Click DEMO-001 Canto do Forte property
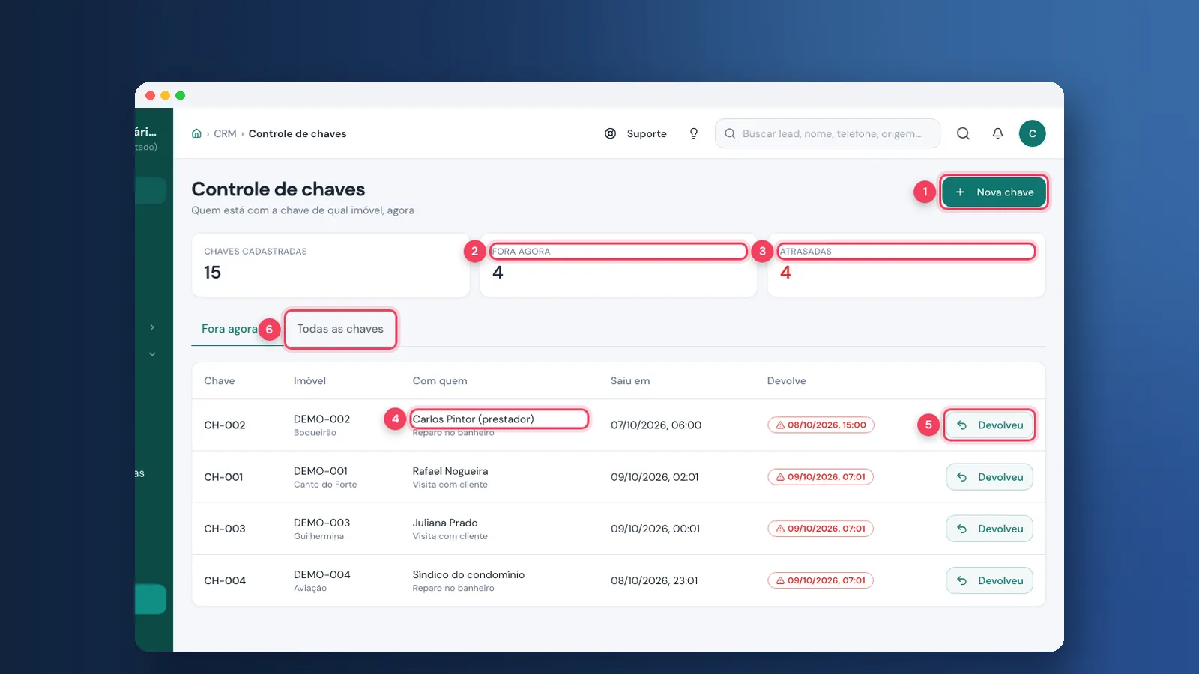1199x674 pixels. coord(325,477)
